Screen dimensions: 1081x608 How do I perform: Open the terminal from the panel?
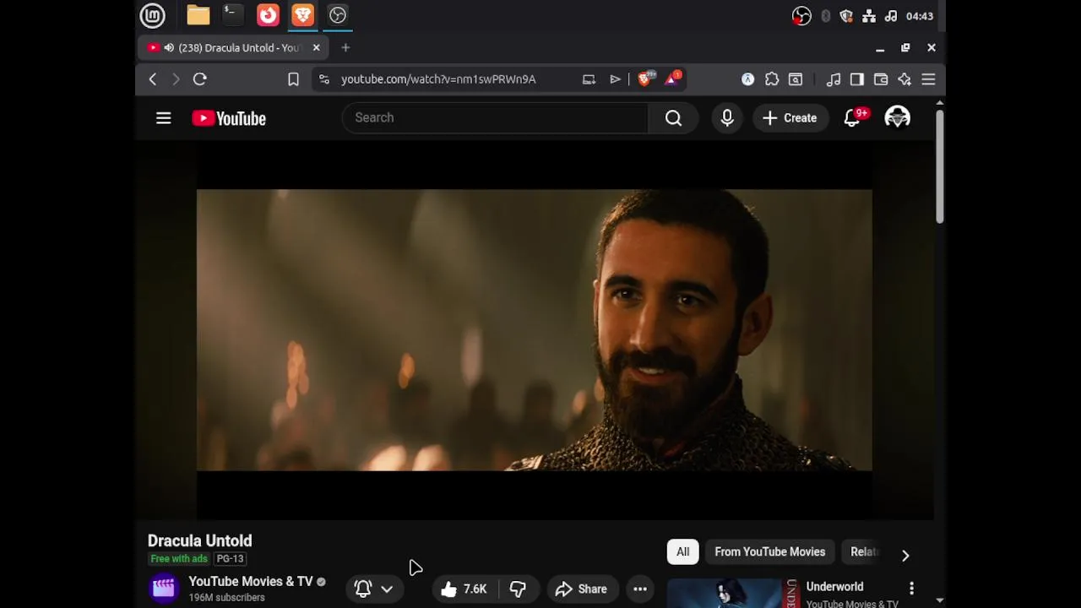(x=232, y=15)
